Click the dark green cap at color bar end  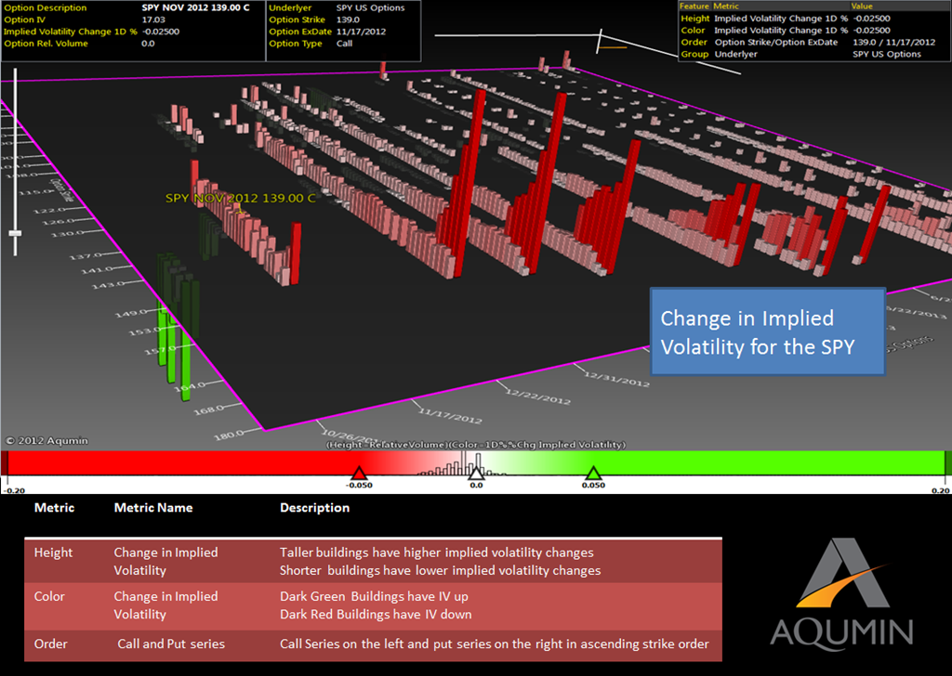pyautogui.click(x=947, y=462)
